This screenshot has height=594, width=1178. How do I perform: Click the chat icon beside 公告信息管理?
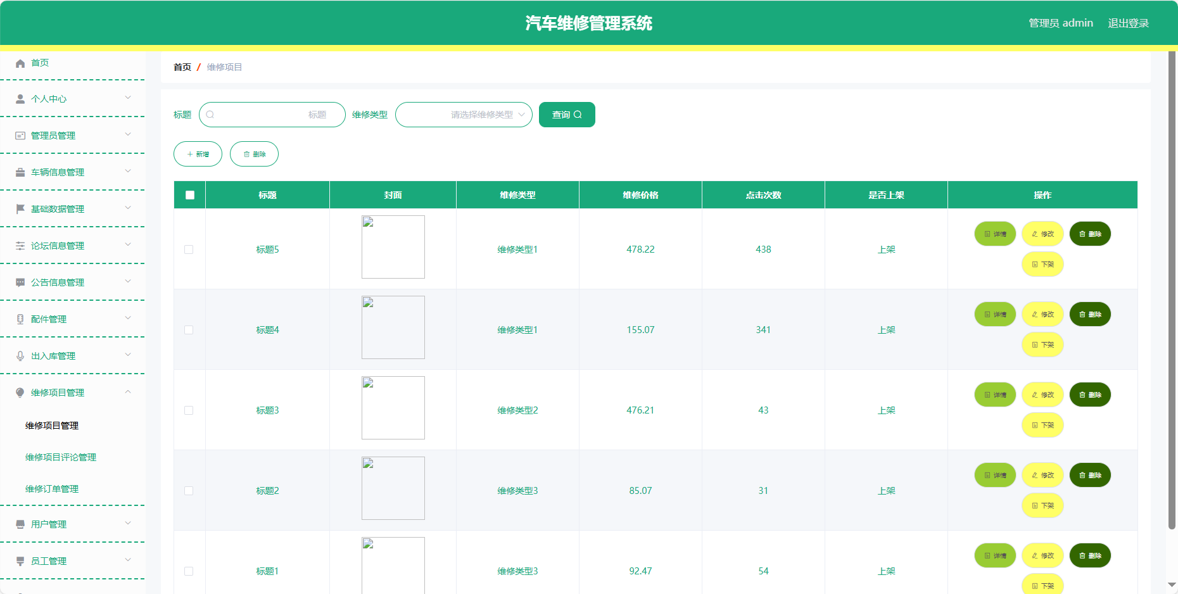[x=20, y=283]
